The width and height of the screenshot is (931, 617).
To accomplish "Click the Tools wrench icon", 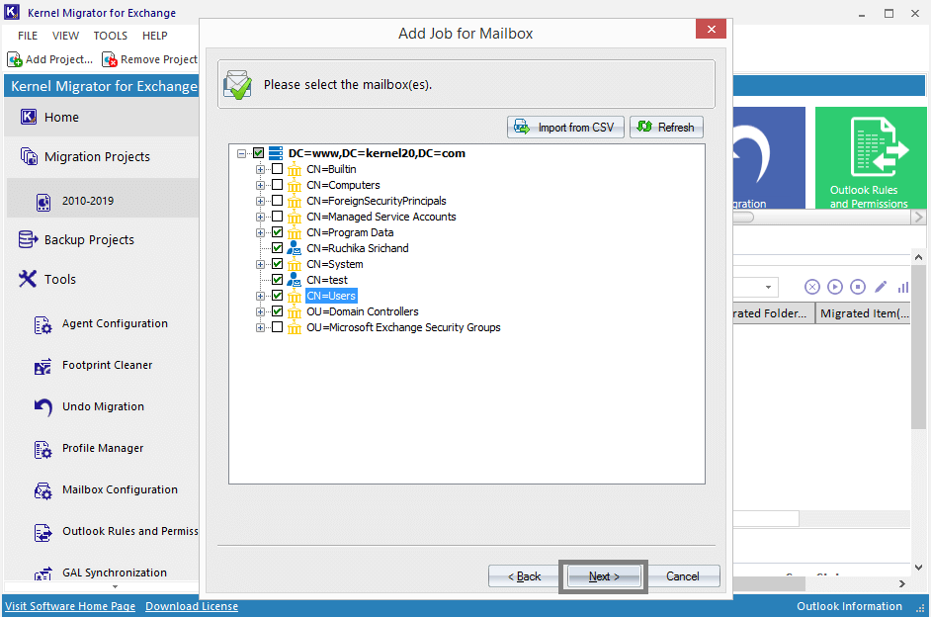I will click(28, 279).
